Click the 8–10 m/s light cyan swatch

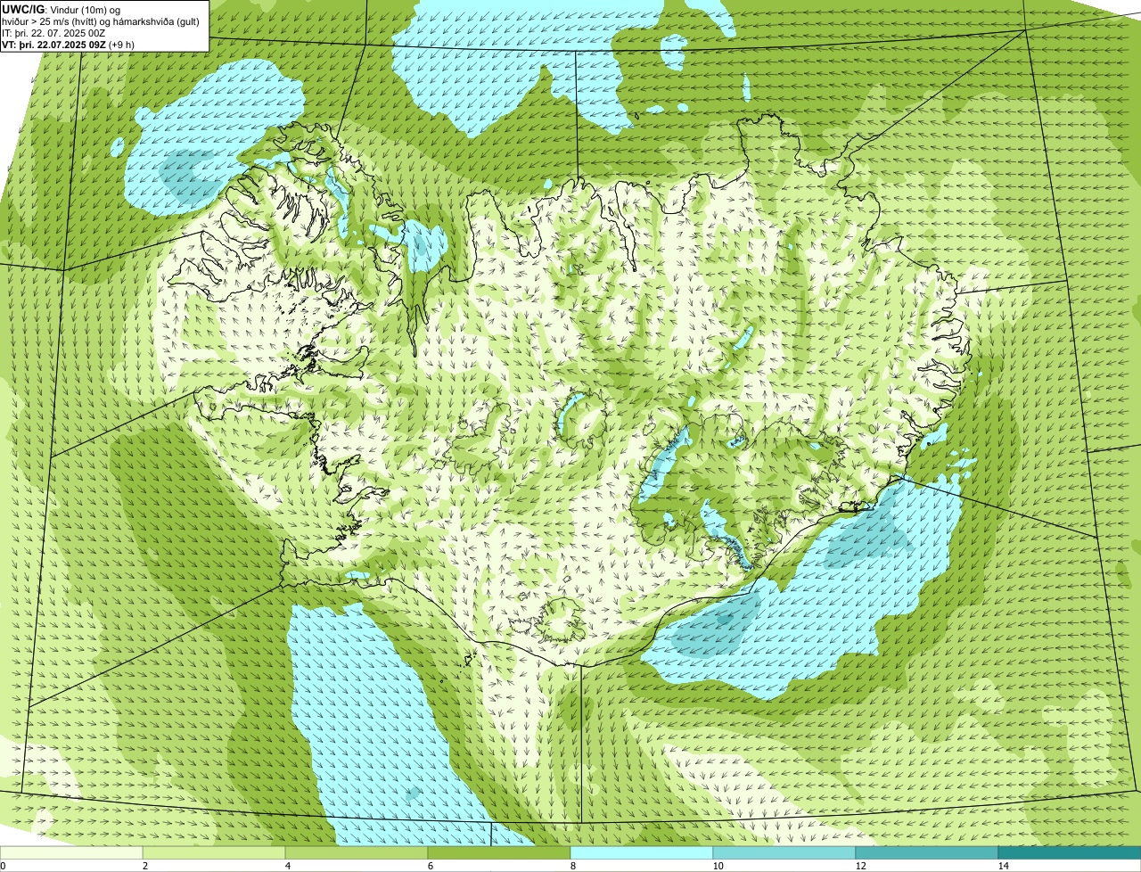[x=642, y=852]
